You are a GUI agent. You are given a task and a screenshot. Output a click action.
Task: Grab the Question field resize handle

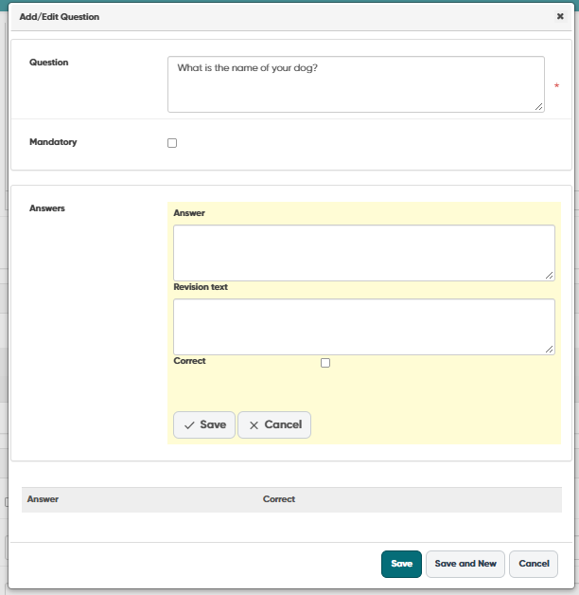(x=539, y=107)
